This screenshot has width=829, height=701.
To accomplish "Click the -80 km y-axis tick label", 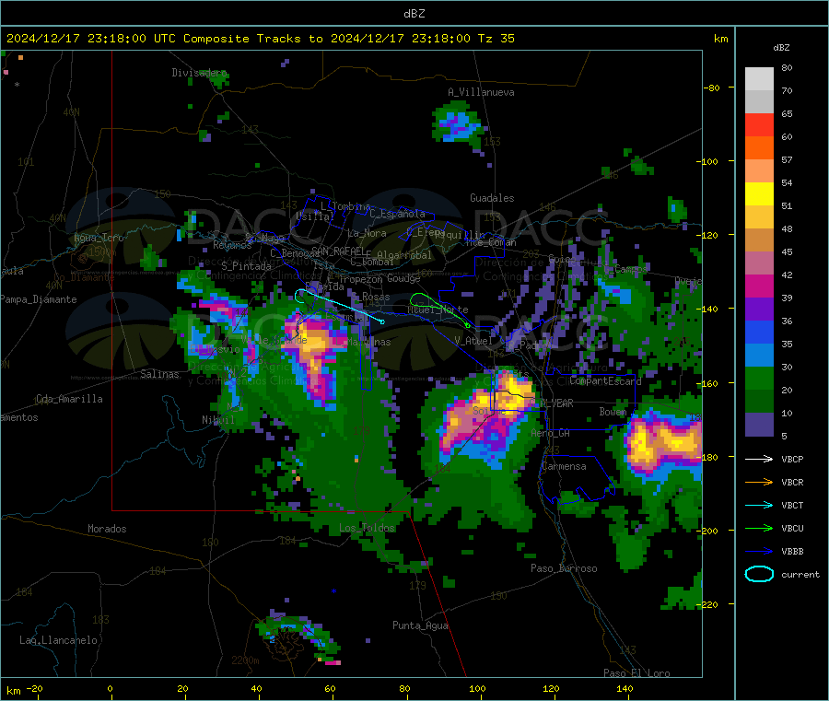I will (712, 88).
